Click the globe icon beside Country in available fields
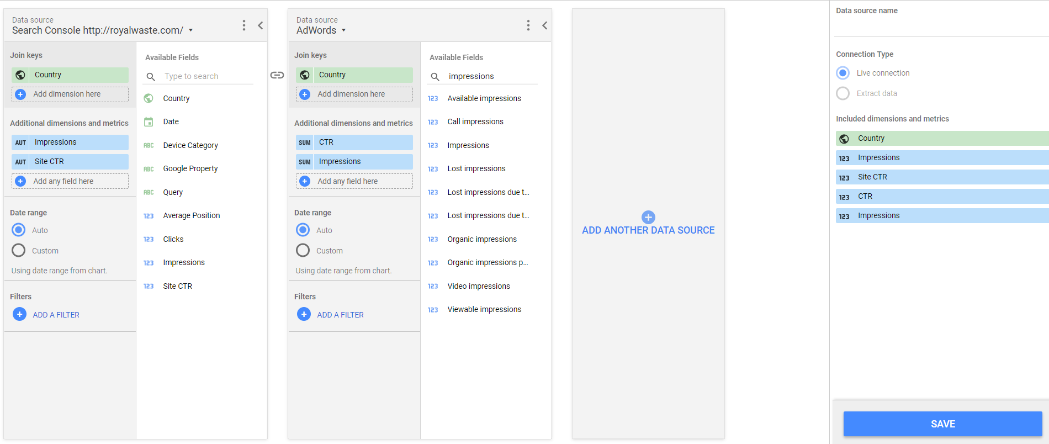This screenshot has height=444, width=1049. pos(149,98)
